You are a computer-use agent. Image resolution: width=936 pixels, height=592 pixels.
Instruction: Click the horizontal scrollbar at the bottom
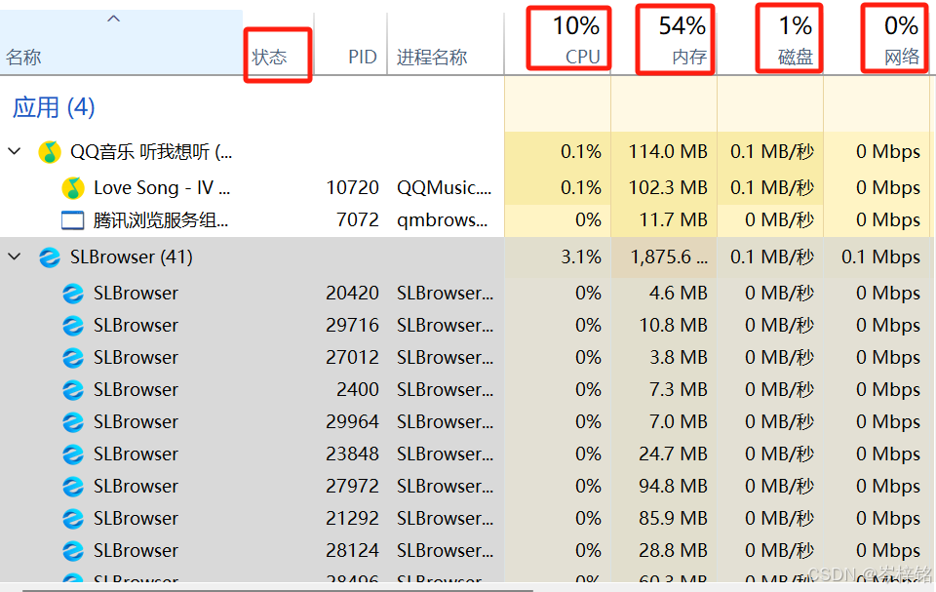click(278, 590)
